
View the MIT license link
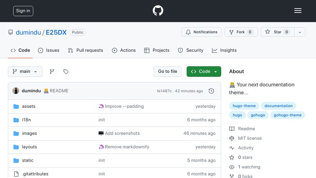pyautogui.click(x=250, y=138)
